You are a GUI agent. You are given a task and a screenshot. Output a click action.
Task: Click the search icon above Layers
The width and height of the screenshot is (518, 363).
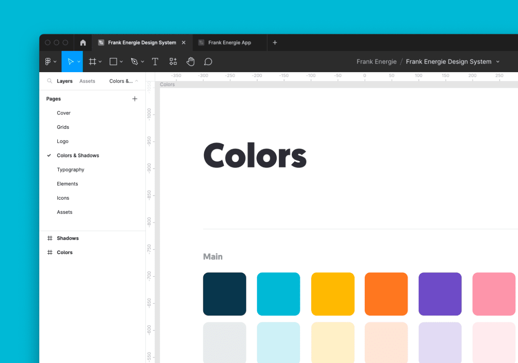49,81
